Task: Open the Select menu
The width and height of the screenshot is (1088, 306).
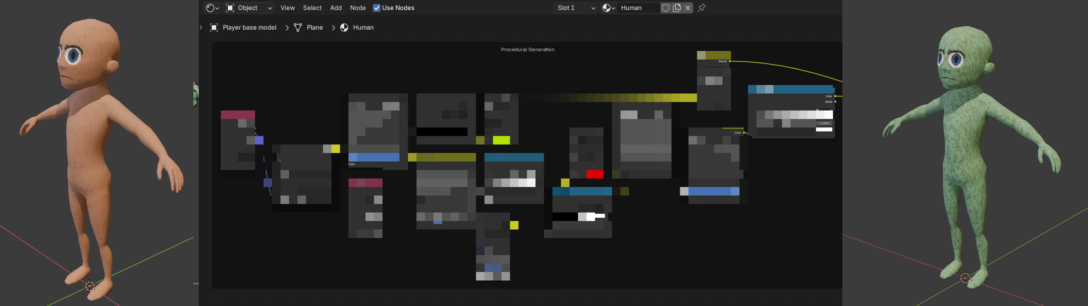Action: pos(312,8)
